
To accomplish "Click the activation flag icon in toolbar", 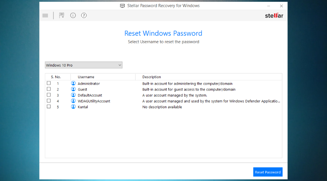I will point(61,15).
